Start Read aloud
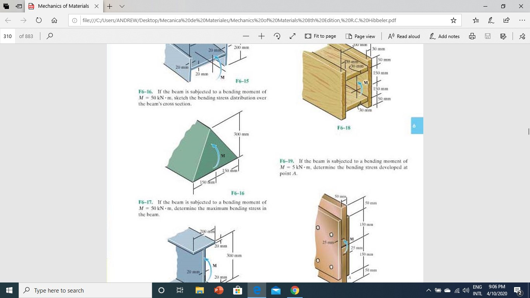The image size is (530, 298). [404, 36]
